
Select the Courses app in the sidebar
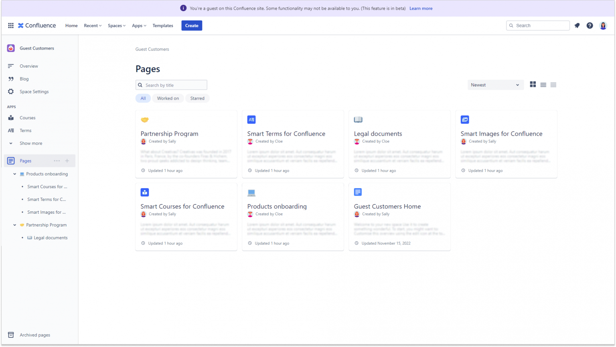pos(27,118)
